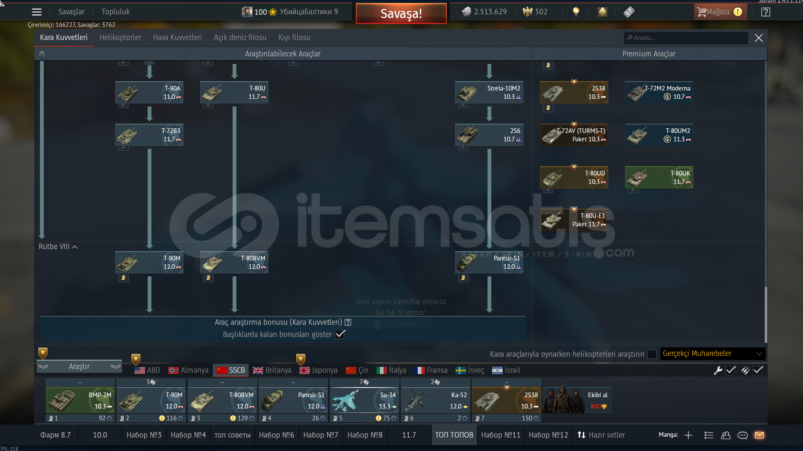Open the Topluluk menu
The width and height of the screenshot is (803, 451).
(116, 12)
